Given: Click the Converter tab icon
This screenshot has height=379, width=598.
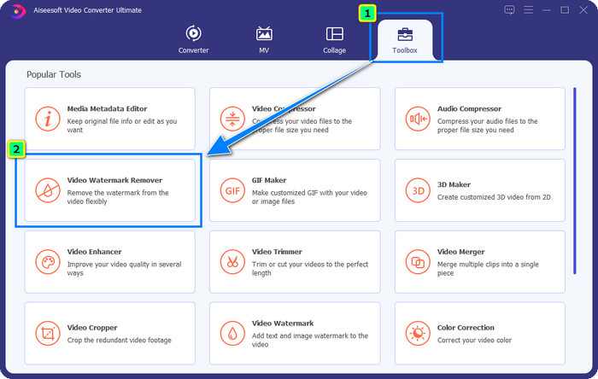Looking at the screenshot, I should [193, 33].
